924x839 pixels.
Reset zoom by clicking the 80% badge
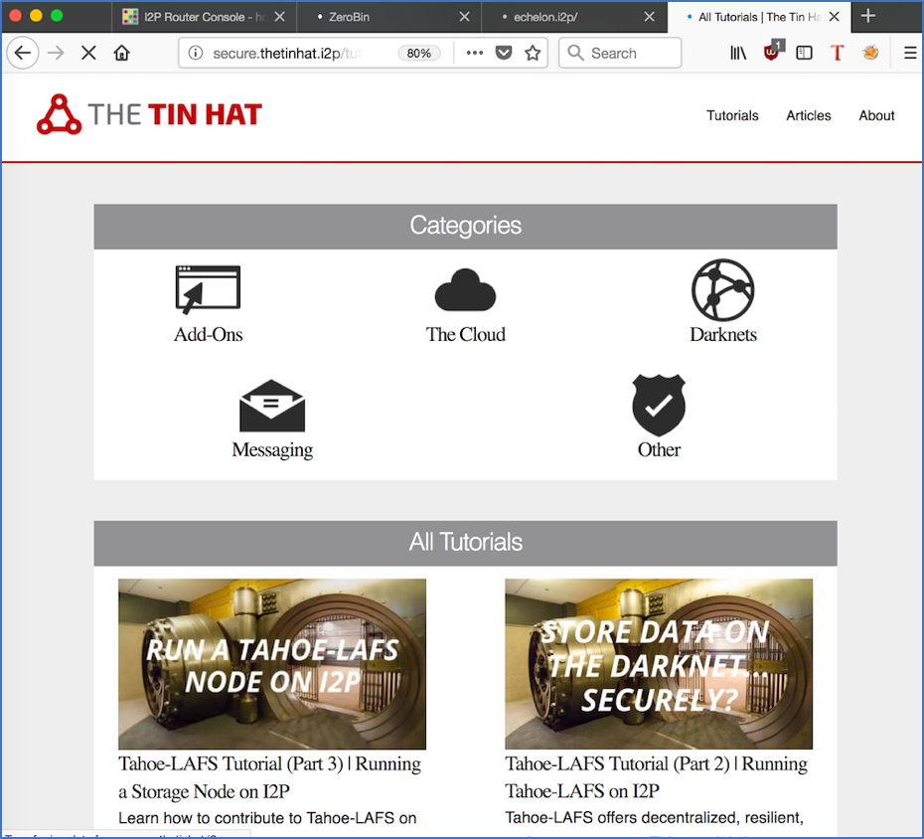[x=419, y=53]
